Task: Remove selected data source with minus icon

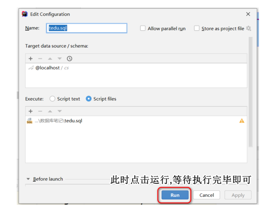Action: pos(40,58)
